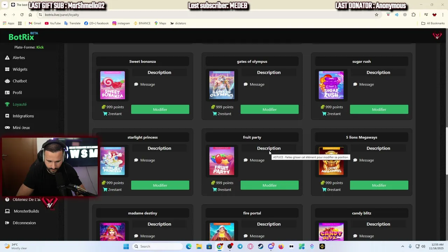
Task: Click the 5 Lions Megaways thumbnail
Action: [x=331, y=161]
